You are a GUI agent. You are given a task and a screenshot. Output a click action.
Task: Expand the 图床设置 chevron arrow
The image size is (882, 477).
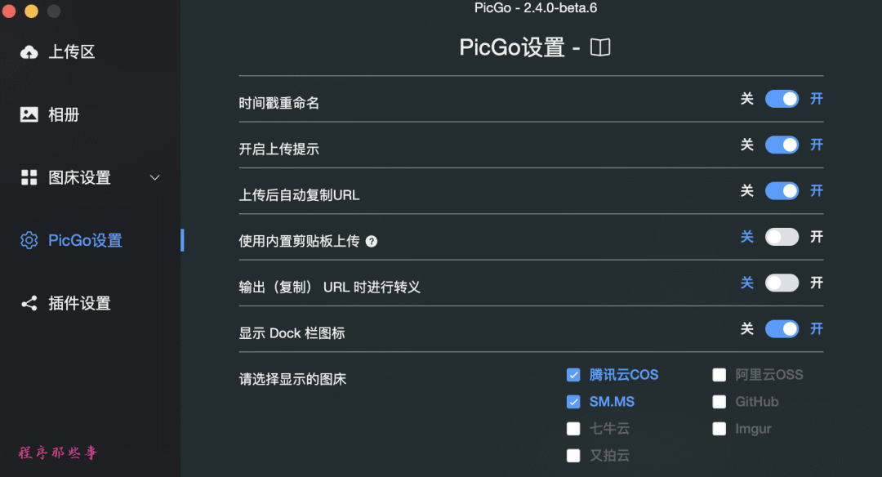click(154, 178)
